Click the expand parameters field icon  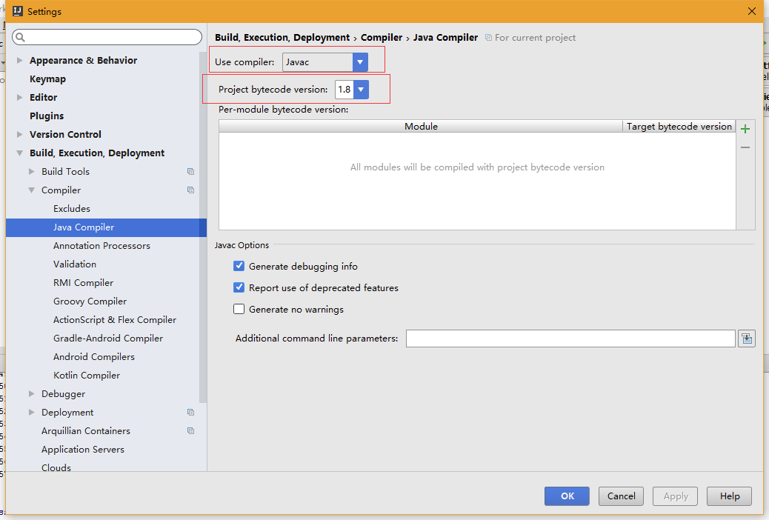click(747, 339)
